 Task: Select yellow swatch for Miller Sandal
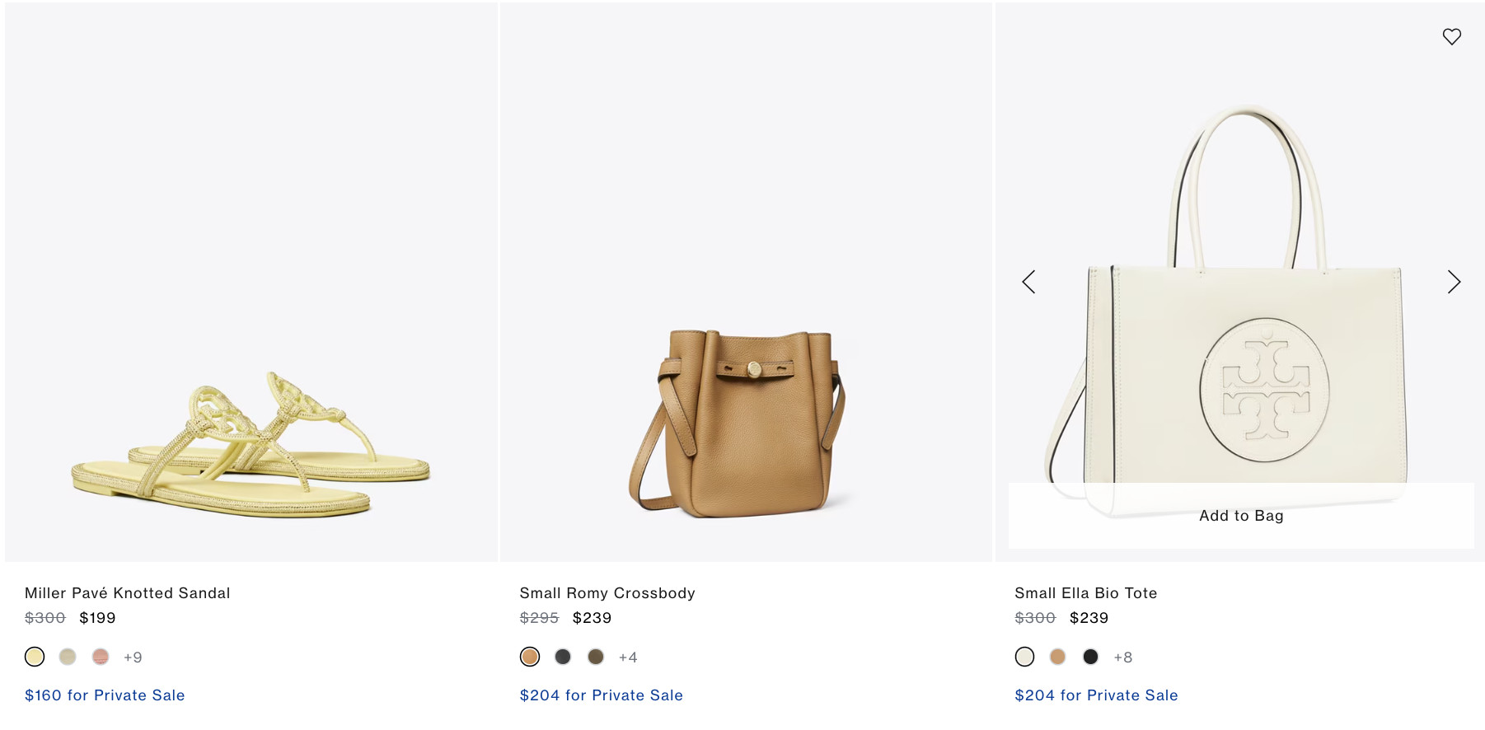click(35, 657)
